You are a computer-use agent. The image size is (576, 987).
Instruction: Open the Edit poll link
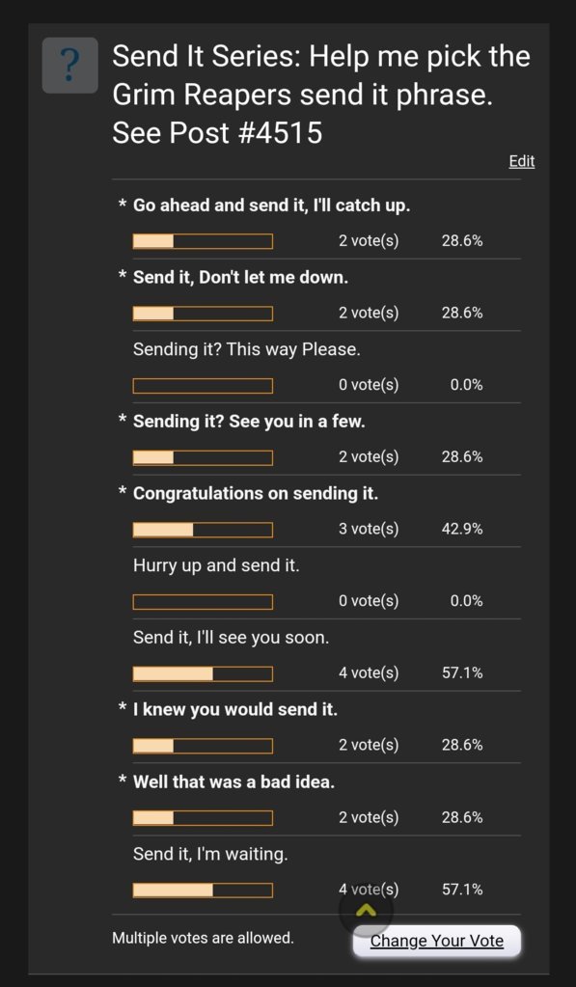[521, 161]
